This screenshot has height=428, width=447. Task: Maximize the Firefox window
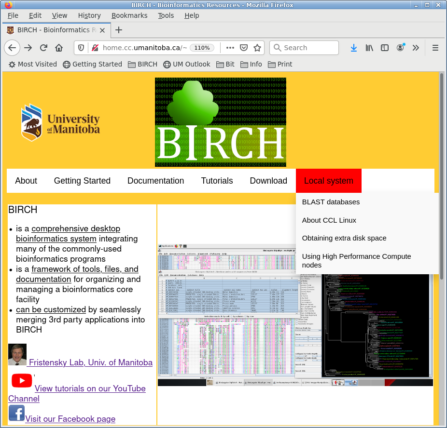coord(427,5)
